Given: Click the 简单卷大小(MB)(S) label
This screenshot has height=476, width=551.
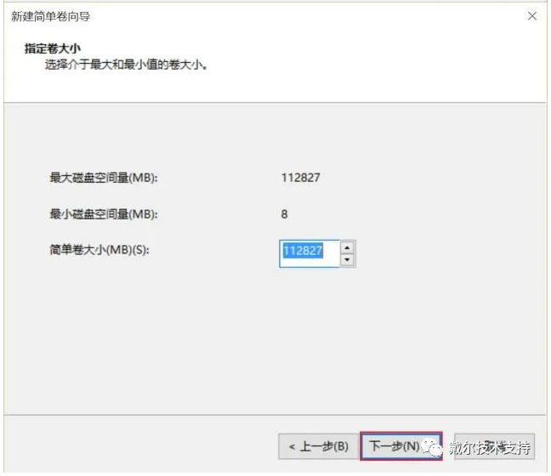Looking at the screenshot, I should coord(99,250).
